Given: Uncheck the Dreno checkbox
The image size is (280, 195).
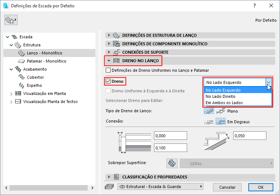Looking at the screenshot, I should 108,81.
